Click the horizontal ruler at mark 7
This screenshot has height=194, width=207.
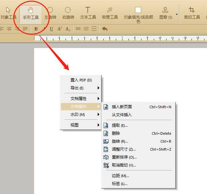coord(122,38)
